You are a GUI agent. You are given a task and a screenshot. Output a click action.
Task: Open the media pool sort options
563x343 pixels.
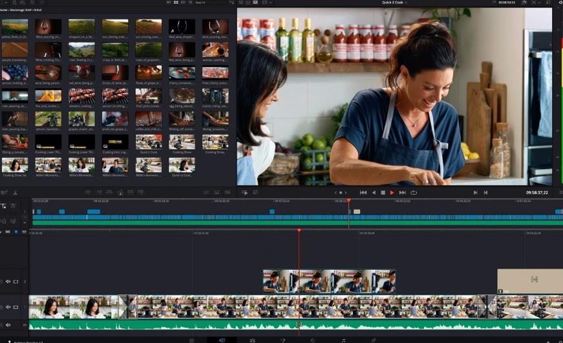(231, 3)
